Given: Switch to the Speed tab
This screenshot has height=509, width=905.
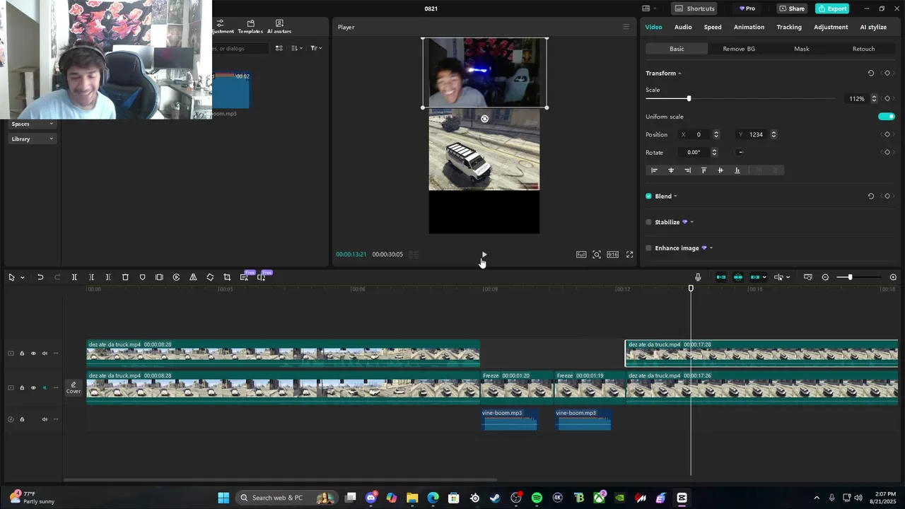Looking at the screenshot, I should [713, 27].
